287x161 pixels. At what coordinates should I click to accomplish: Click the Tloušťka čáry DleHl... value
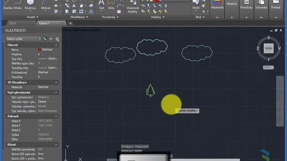click(x=48, y=68)
